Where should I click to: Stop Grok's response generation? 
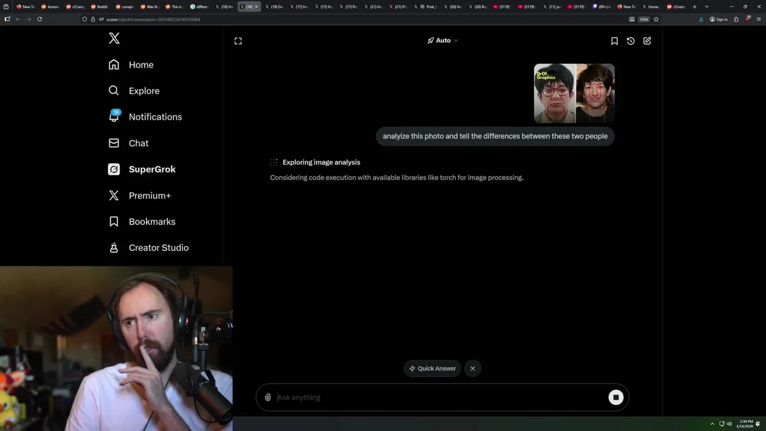pos(616,397)
